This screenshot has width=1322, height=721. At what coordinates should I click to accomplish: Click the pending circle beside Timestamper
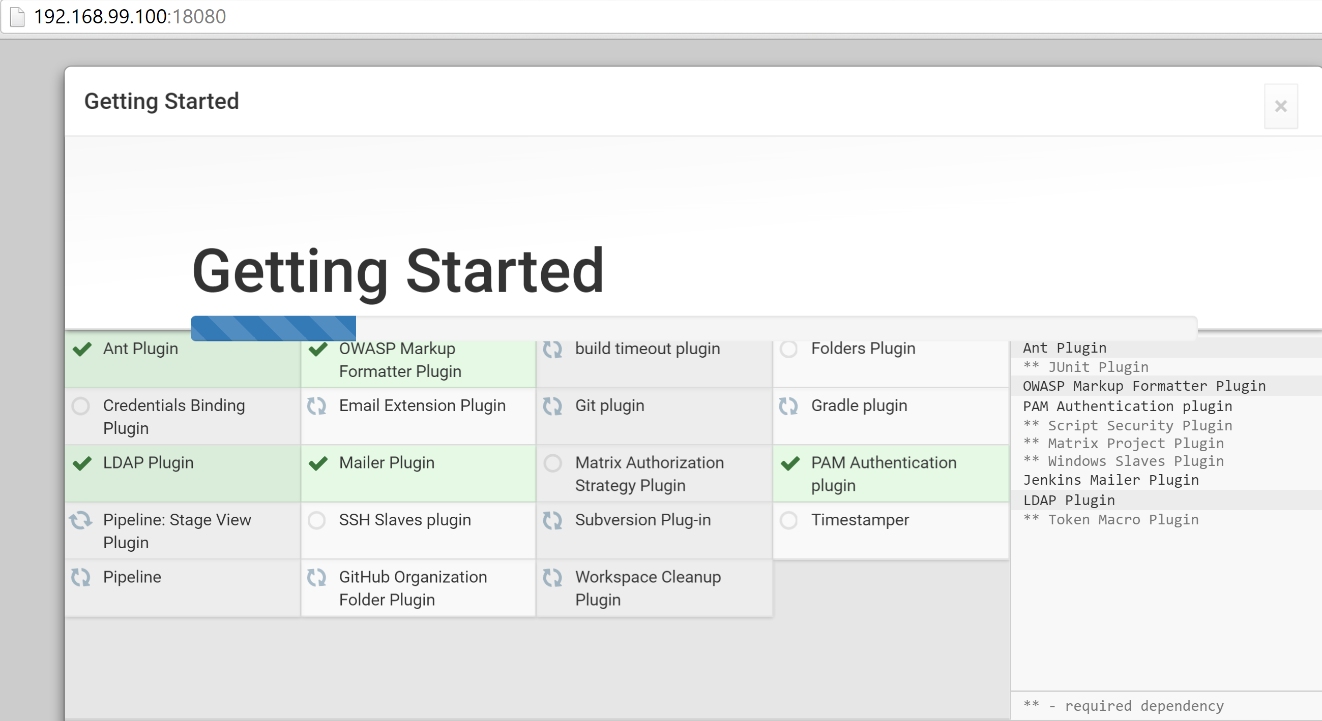[x=789, y=520]
